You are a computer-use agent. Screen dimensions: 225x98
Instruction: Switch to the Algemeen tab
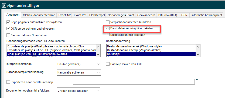13,15
